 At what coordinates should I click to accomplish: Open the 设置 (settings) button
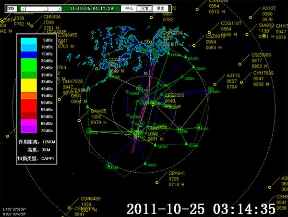144,9
